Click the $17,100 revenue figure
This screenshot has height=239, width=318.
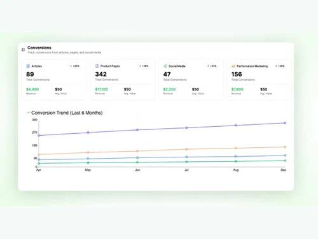click(x=101, y=89)
